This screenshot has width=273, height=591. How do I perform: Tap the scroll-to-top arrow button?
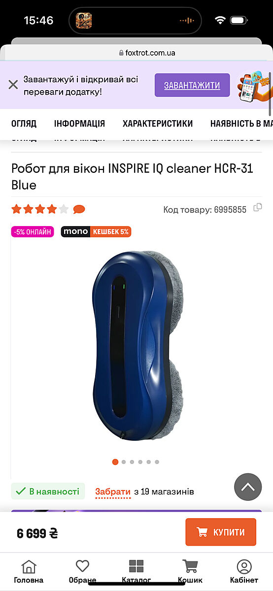[x=248, y=487]
